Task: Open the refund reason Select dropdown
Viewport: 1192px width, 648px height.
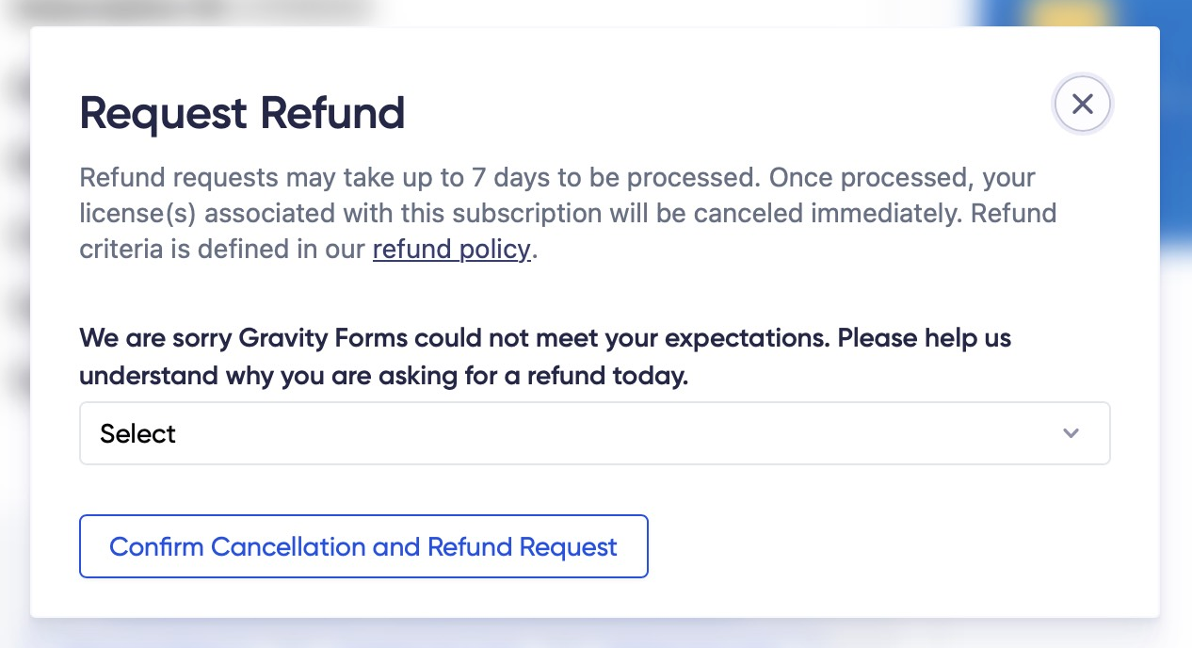Action: (x=594, y=433)
